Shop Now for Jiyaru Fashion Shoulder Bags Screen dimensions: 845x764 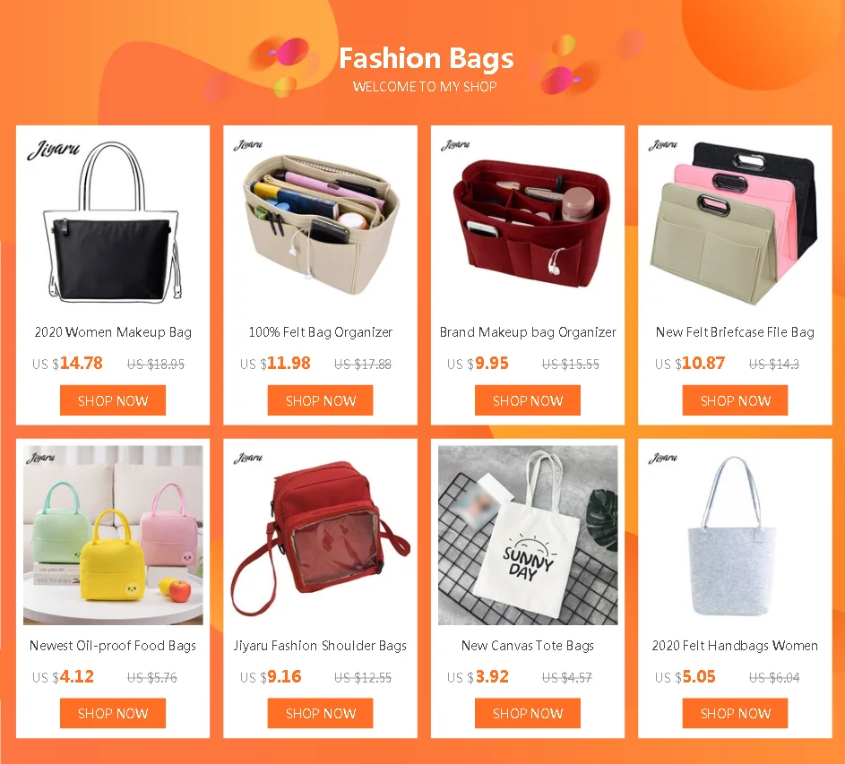coord(320,713)
